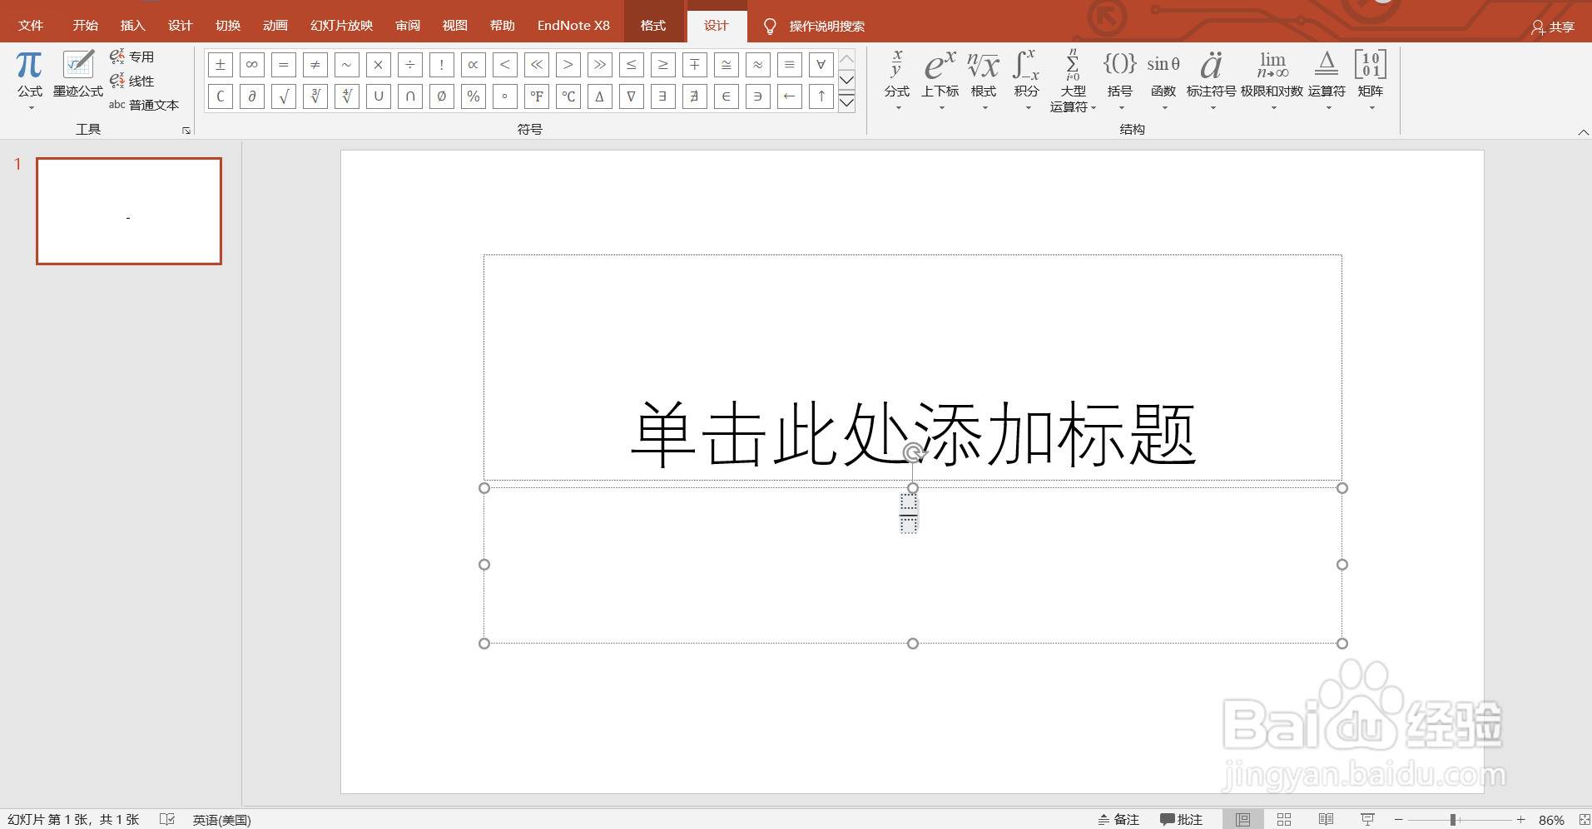Insert the degrees Fahrenheit symbol

click(537, 96)
